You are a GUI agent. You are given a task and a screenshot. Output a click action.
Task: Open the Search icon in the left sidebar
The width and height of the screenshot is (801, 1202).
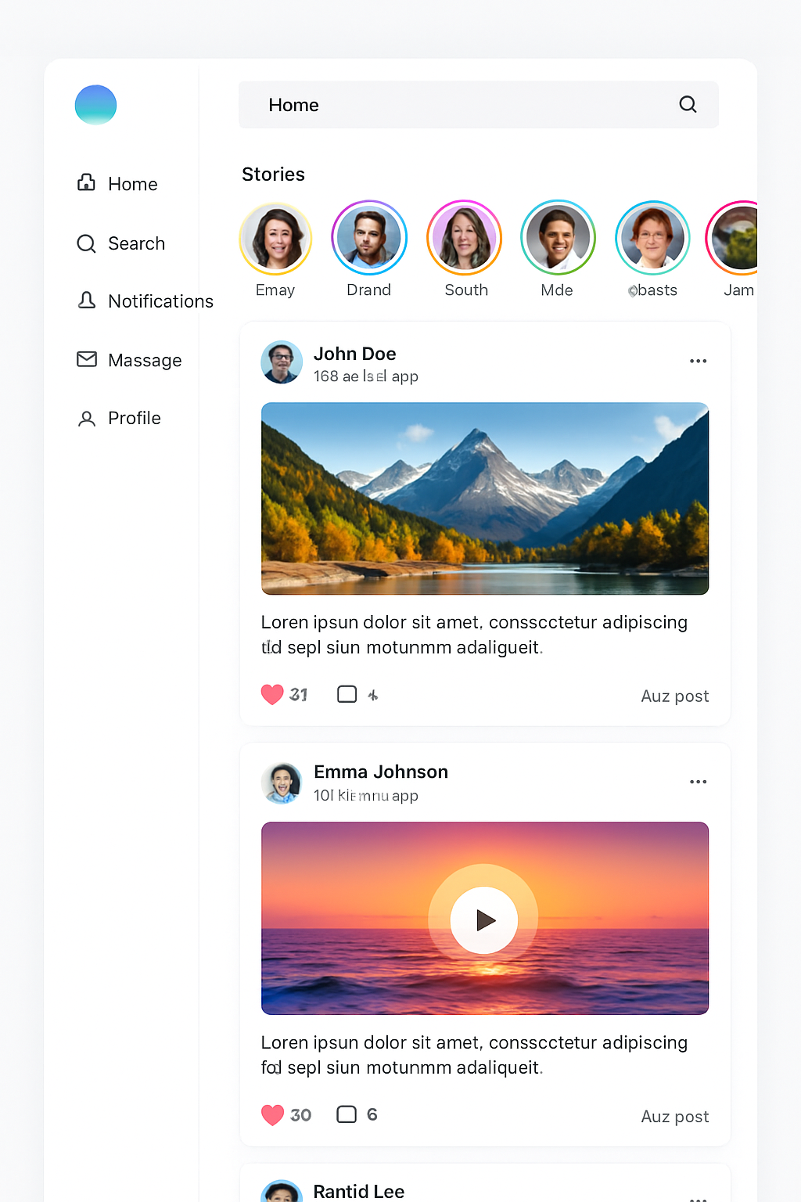[86, 243]
